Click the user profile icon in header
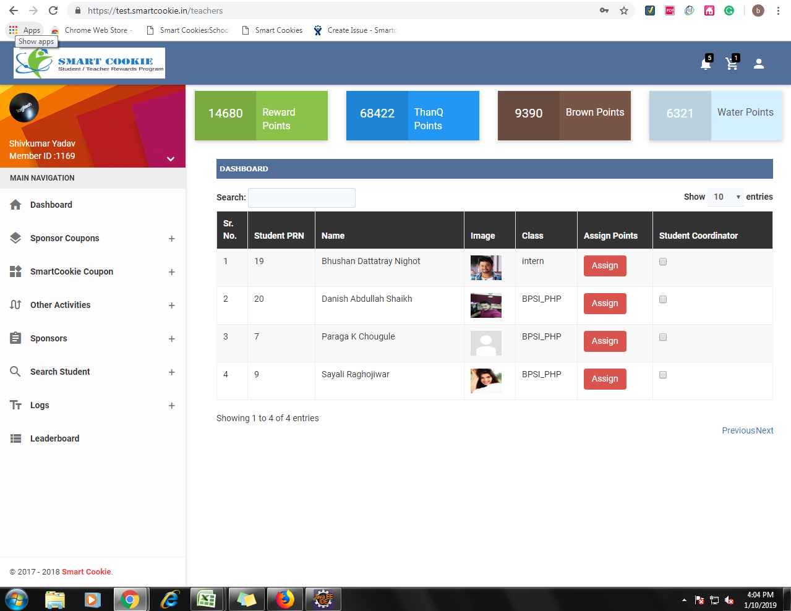This screenshot has width=791, height=611. 759,64
